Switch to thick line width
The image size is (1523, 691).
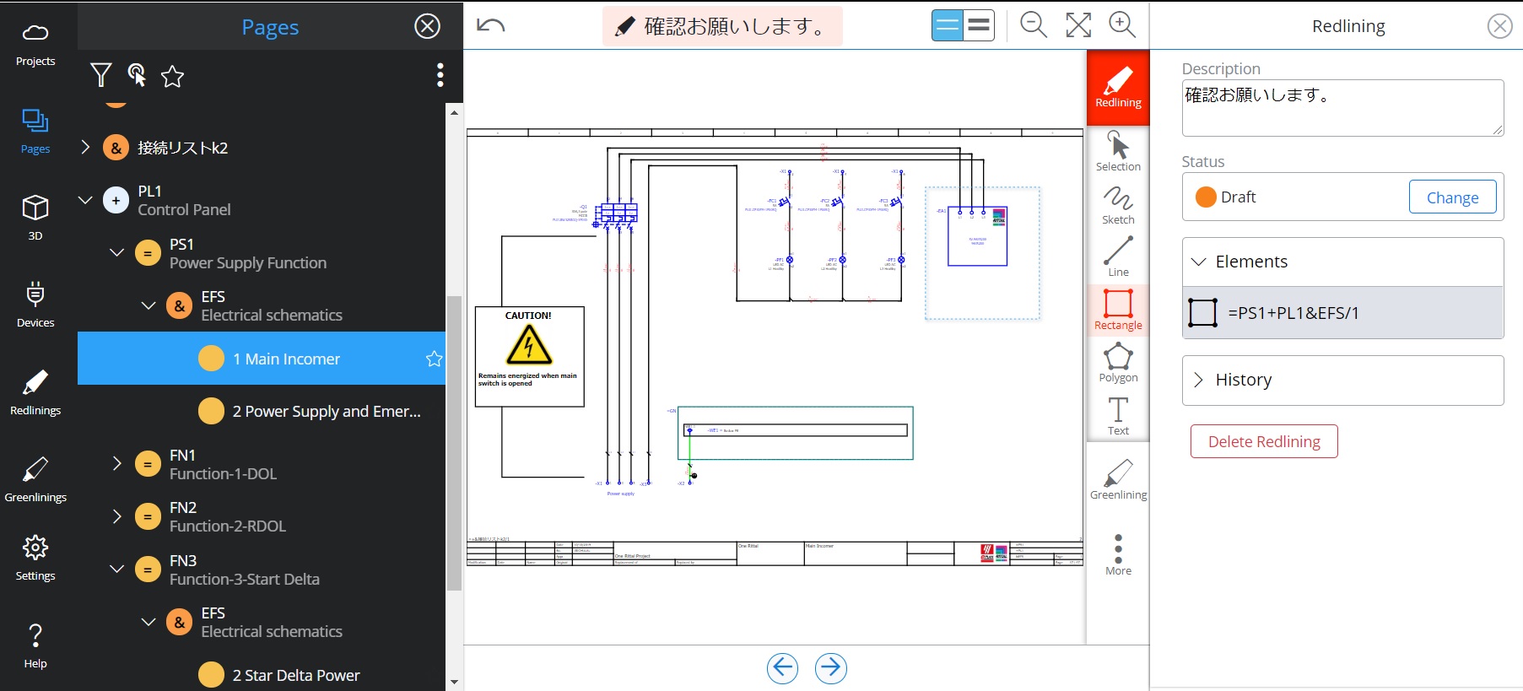[979, 25]
